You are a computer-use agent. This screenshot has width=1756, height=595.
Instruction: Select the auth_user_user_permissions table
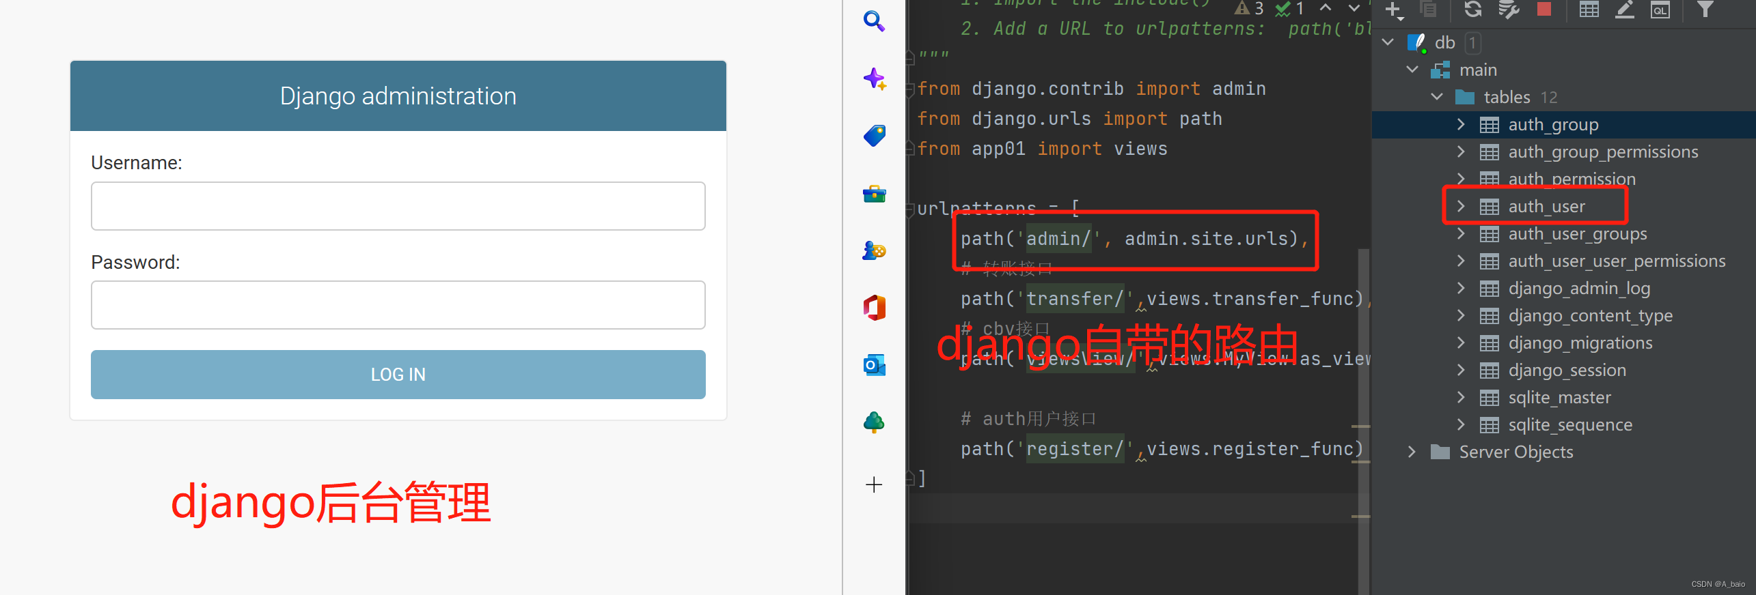pos(1563,261)
